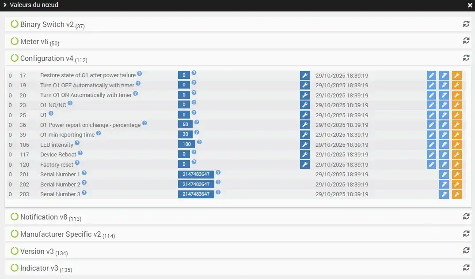Open the Version v3 section
Image resolution: width=475 pixels, height=279 pixels.
point(37,251)
